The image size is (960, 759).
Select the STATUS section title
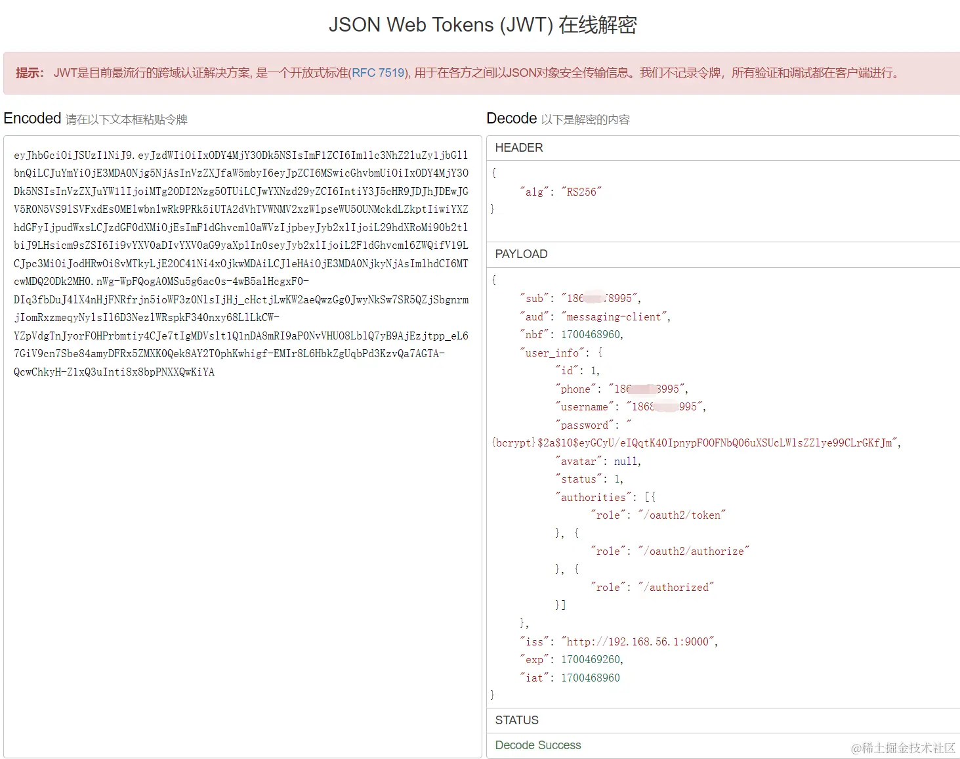516,720
